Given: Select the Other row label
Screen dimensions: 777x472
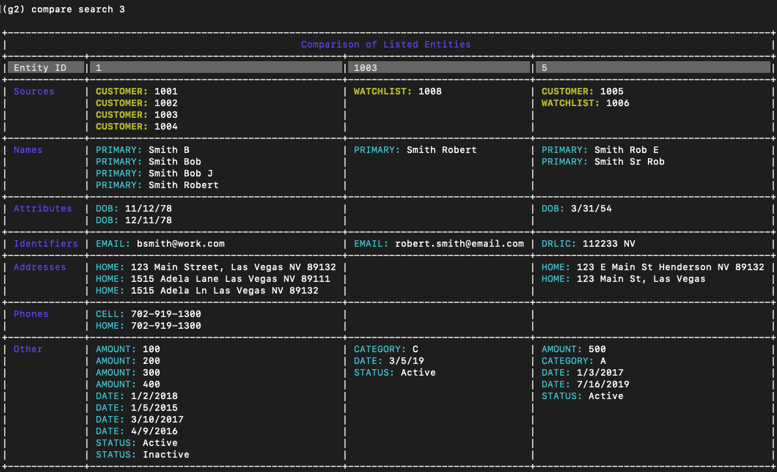Looking at the screenshot, I should pos(28,349).
